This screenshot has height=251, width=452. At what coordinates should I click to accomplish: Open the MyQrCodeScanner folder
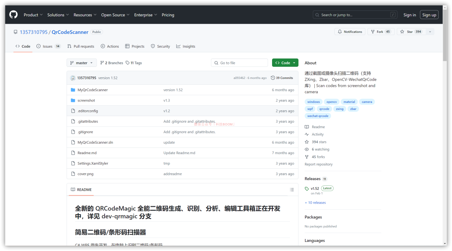tap(92, 90)
